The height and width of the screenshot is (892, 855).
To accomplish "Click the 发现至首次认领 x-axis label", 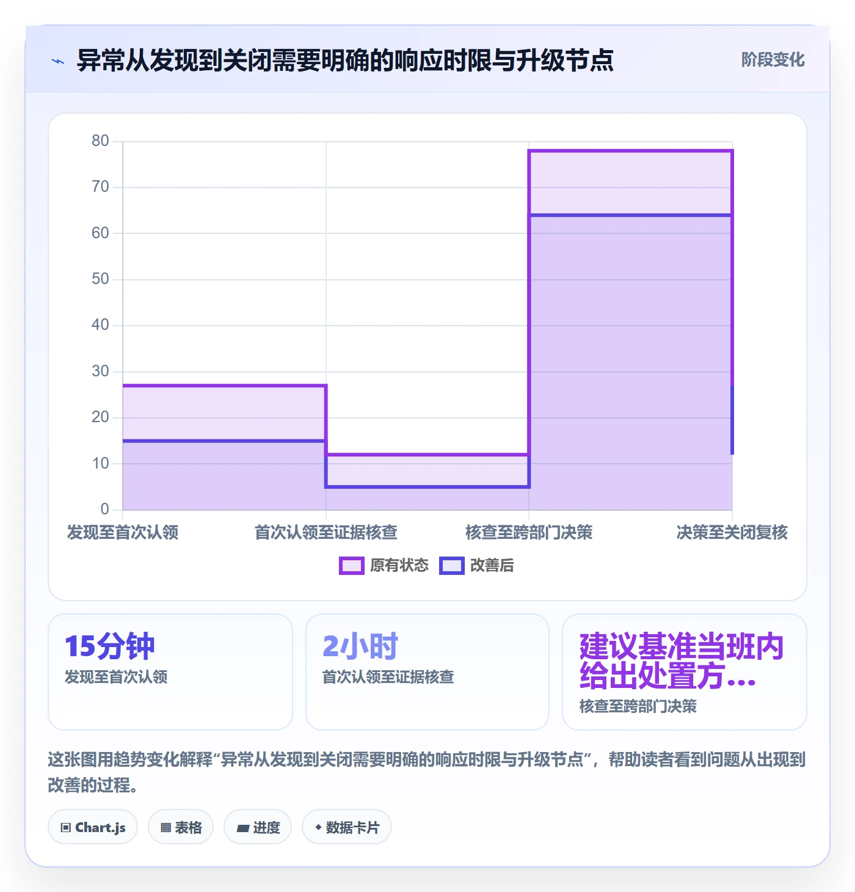I will tap(123, 533).
